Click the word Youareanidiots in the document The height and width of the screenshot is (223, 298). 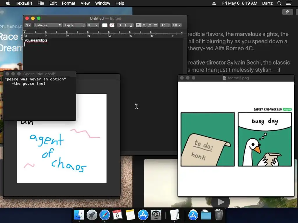(x=36, y=40)
